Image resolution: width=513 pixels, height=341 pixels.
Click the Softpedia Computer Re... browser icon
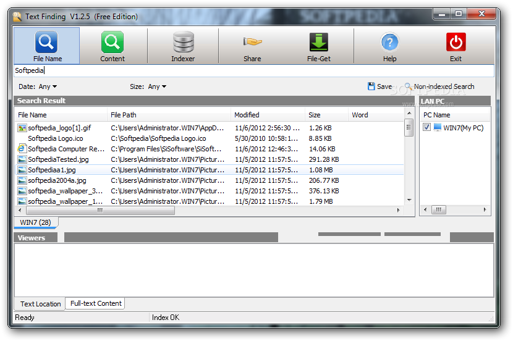coord(22,148)
